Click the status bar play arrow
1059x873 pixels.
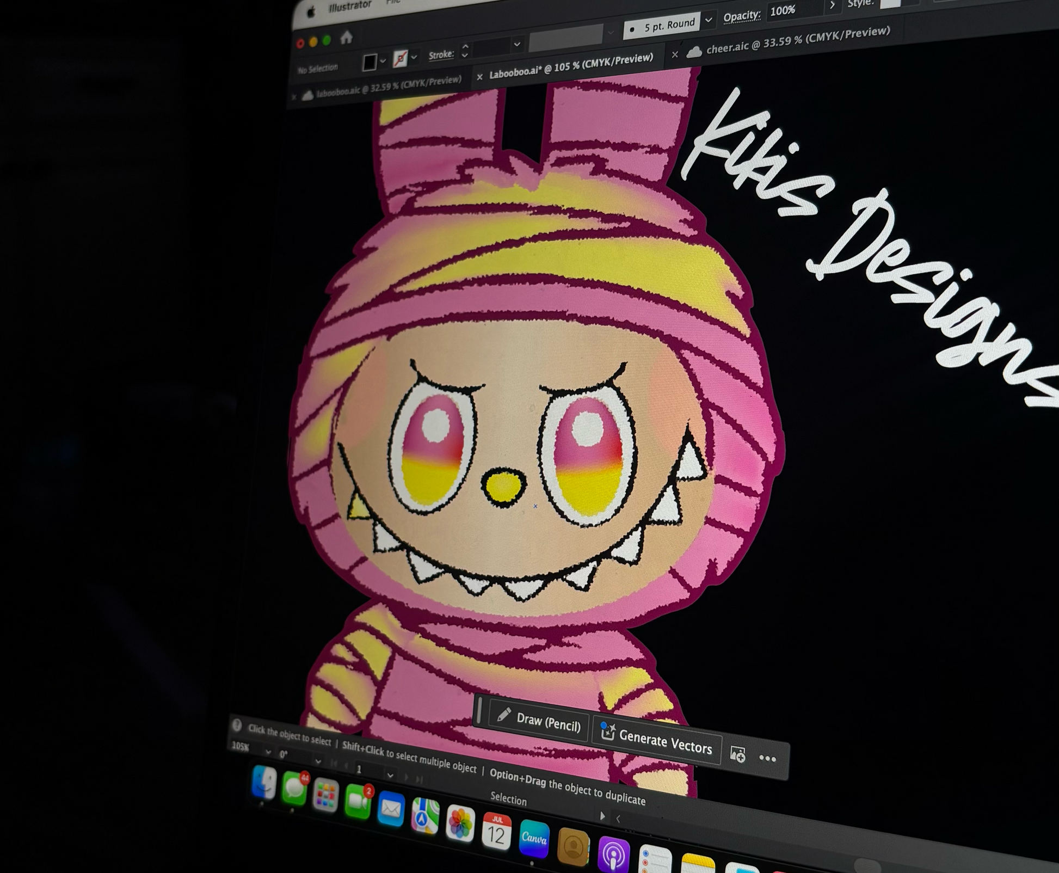(602, 816)
